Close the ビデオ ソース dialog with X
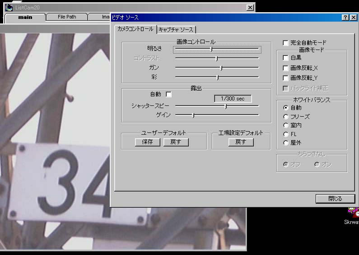Screen dimensions: 359x255 click(353, 17)
